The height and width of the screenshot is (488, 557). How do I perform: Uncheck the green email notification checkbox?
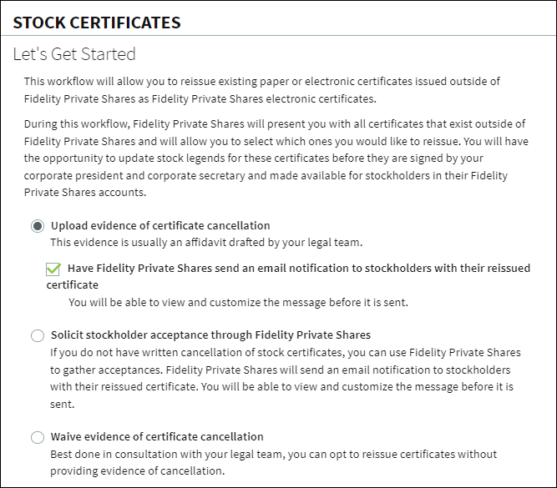click(53, 269)
